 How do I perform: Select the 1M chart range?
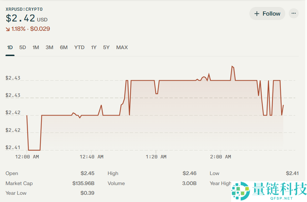(x=36, y=47)
